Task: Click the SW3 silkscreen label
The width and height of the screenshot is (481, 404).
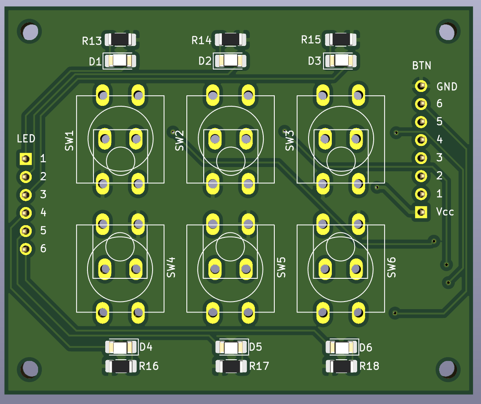Action: coord(290,141)
